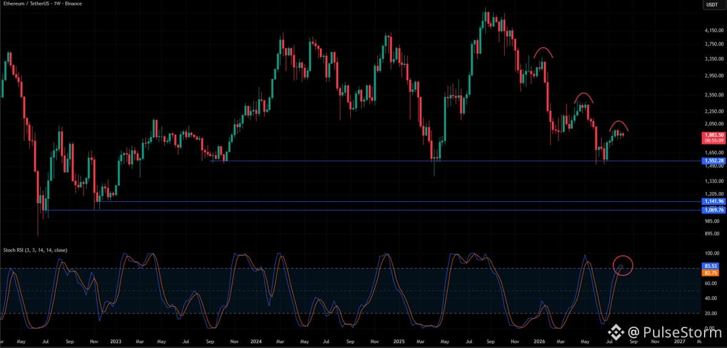This screenshot has width=727, height=348.
Task: Click the blue 83.53 Stoch RSI value
Action: [x=712, y=266]
